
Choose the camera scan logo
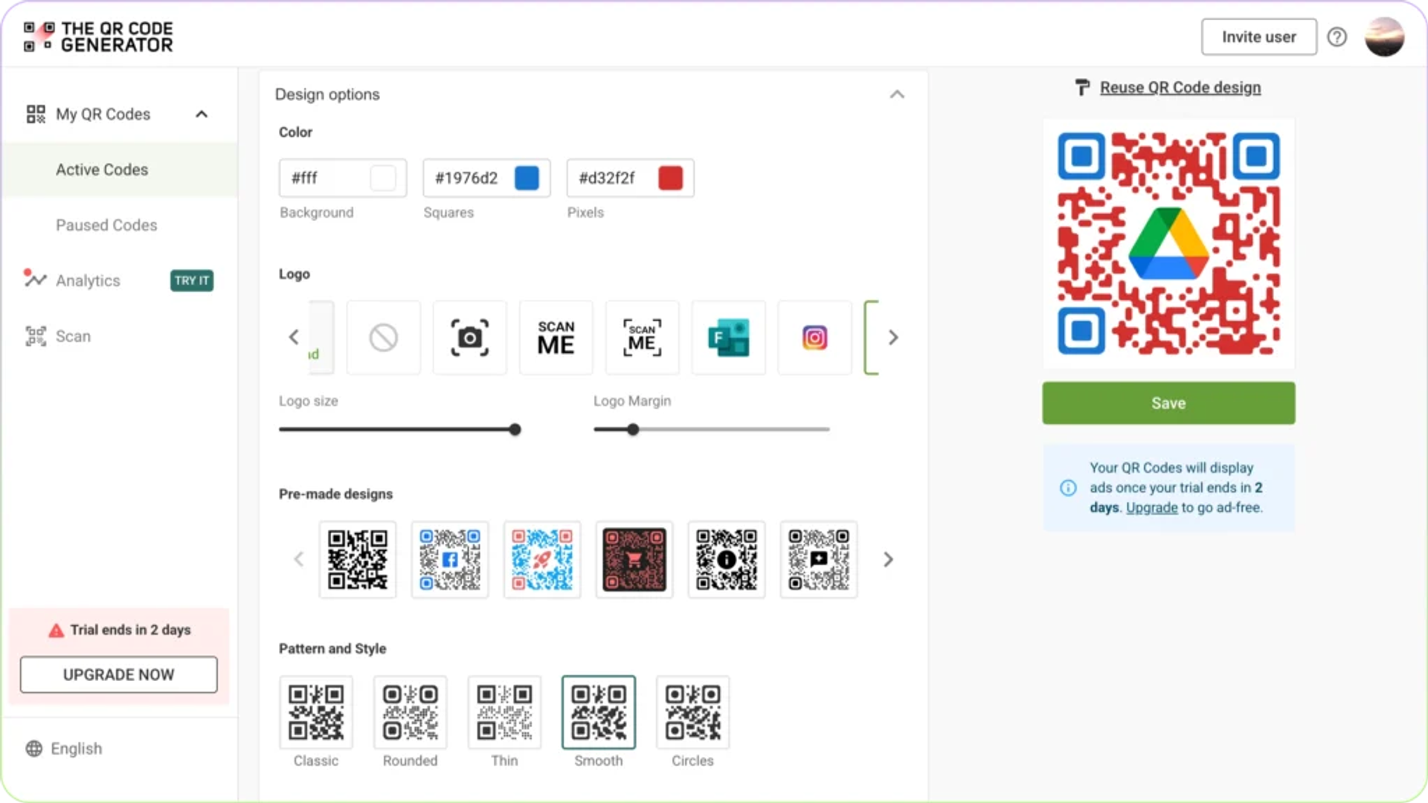click(470, 338)
